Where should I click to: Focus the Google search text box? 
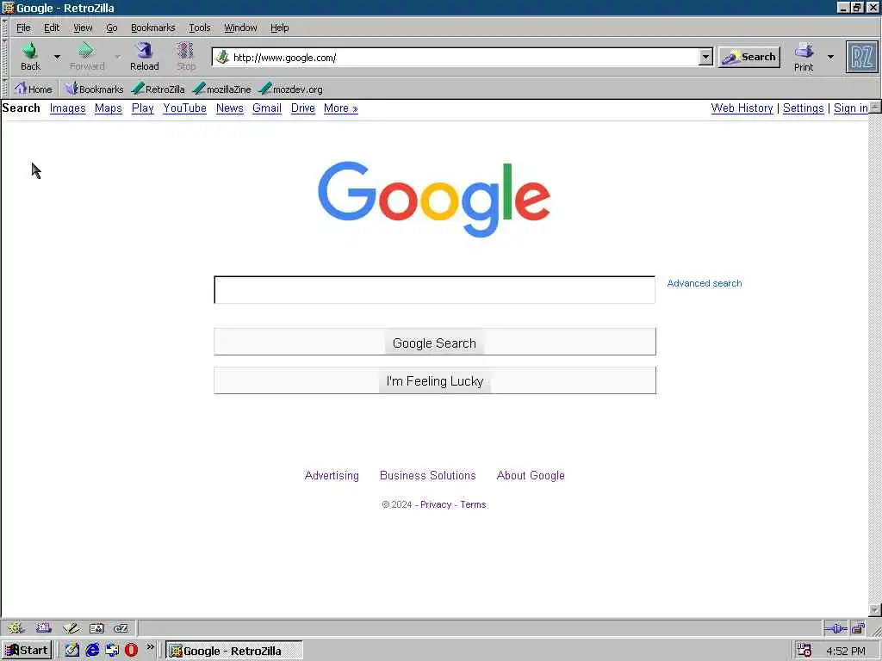(x=435, y=289)
